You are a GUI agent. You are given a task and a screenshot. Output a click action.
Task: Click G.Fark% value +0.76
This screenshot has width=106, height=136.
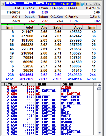tap(74, 21)
